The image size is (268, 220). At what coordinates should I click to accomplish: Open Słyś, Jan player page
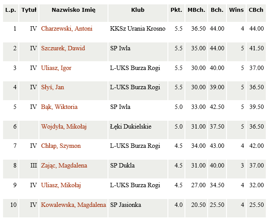[x=52, y=87]
